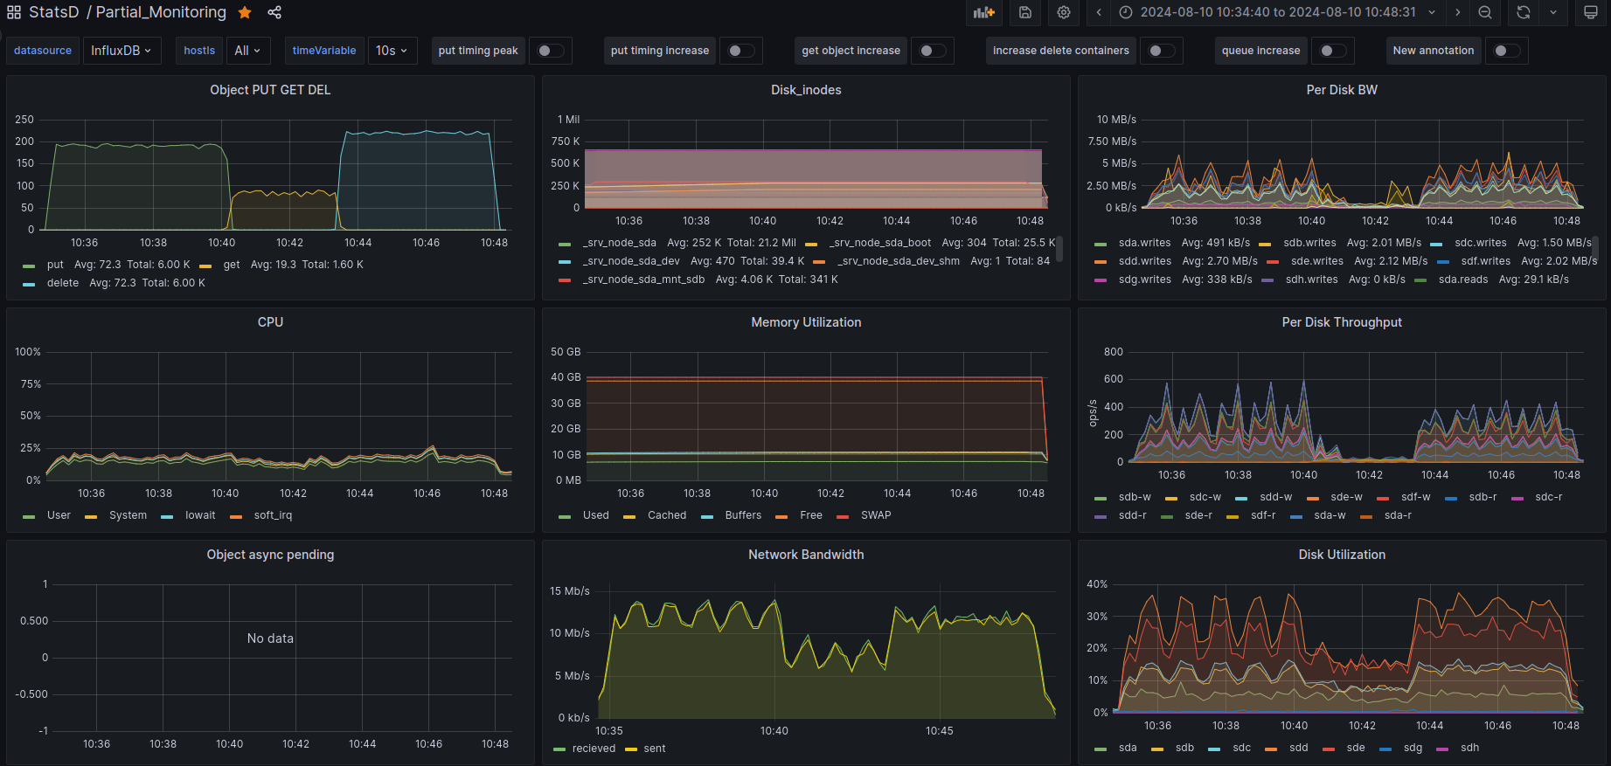Image resolution: width=1611 pixels, height=766 pixels.
Task: Switch to TV display mode icon
Action: [x=1591, y=12]
